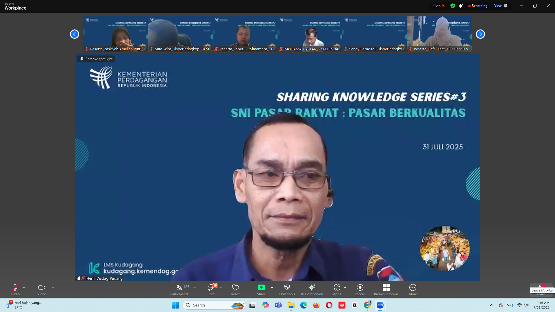
Task: Open volume control in tray
Action: pyautogui.click(x=526, y=305)
